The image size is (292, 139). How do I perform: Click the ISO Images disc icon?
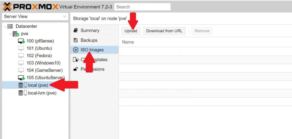click(75, 50)
